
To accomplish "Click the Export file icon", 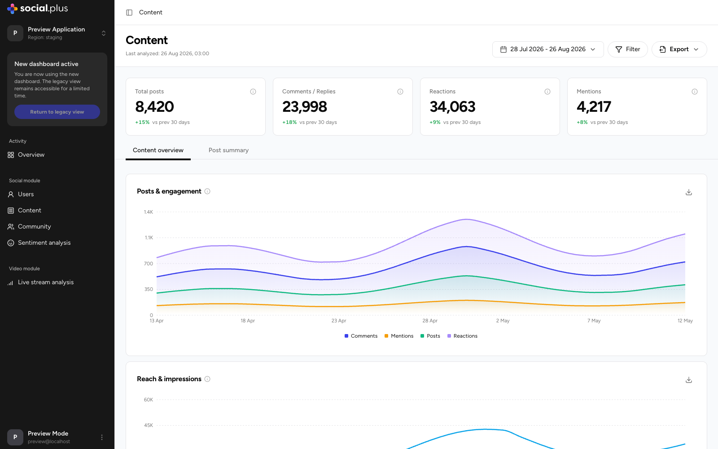I will [x=662, y=49].
